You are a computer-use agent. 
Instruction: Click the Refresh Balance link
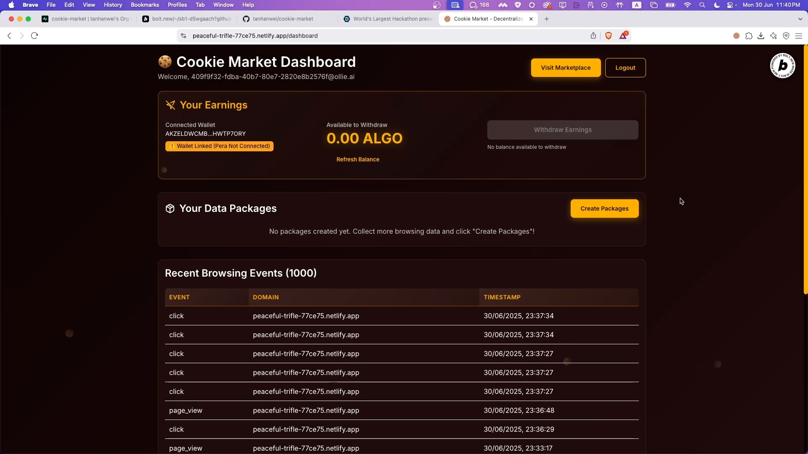pyautogui.click(x=358, y=159)
